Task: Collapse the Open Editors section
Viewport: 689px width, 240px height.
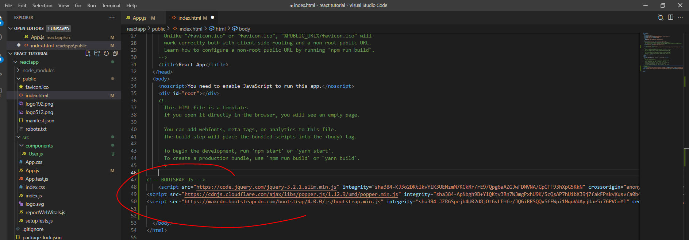Action: (x=11, y=28)
